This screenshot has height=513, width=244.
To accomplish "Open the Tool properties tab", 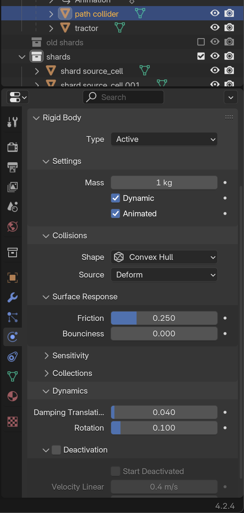I will (12, 122).
